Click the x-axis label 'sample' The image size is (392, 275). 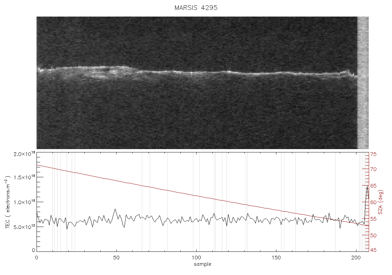[203, 264]
